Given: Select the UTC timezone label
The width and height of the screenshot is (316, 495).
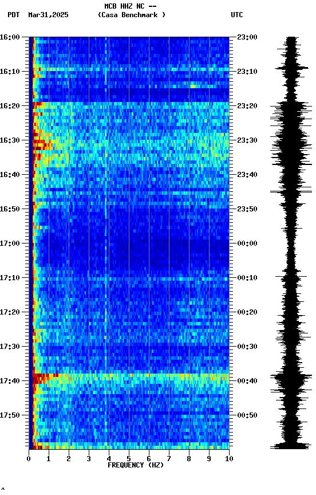Looking at the screenshot, I should click(x=237, y=15).
